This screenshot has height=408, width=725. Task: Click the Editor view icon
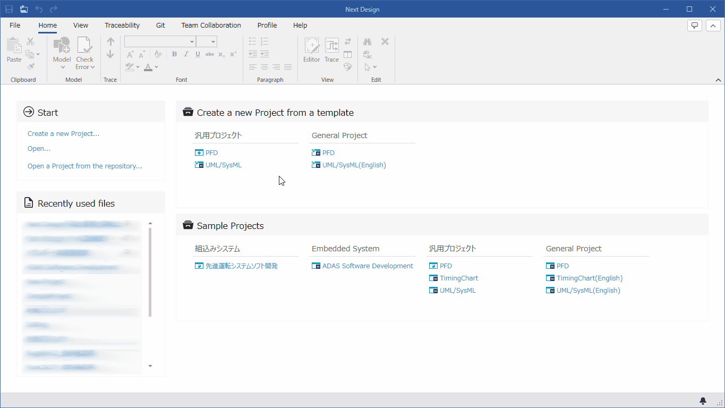click(x=312, y=46)
